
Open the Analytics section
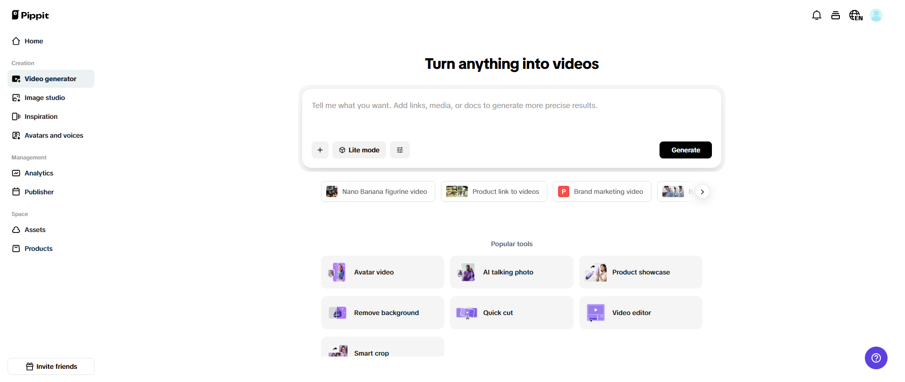[x=39, y=173]
